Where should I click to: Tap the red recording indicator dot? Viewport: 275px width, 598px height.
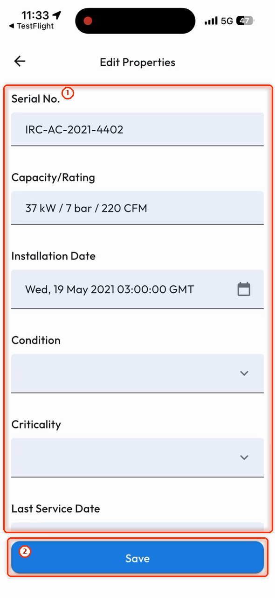88,21
